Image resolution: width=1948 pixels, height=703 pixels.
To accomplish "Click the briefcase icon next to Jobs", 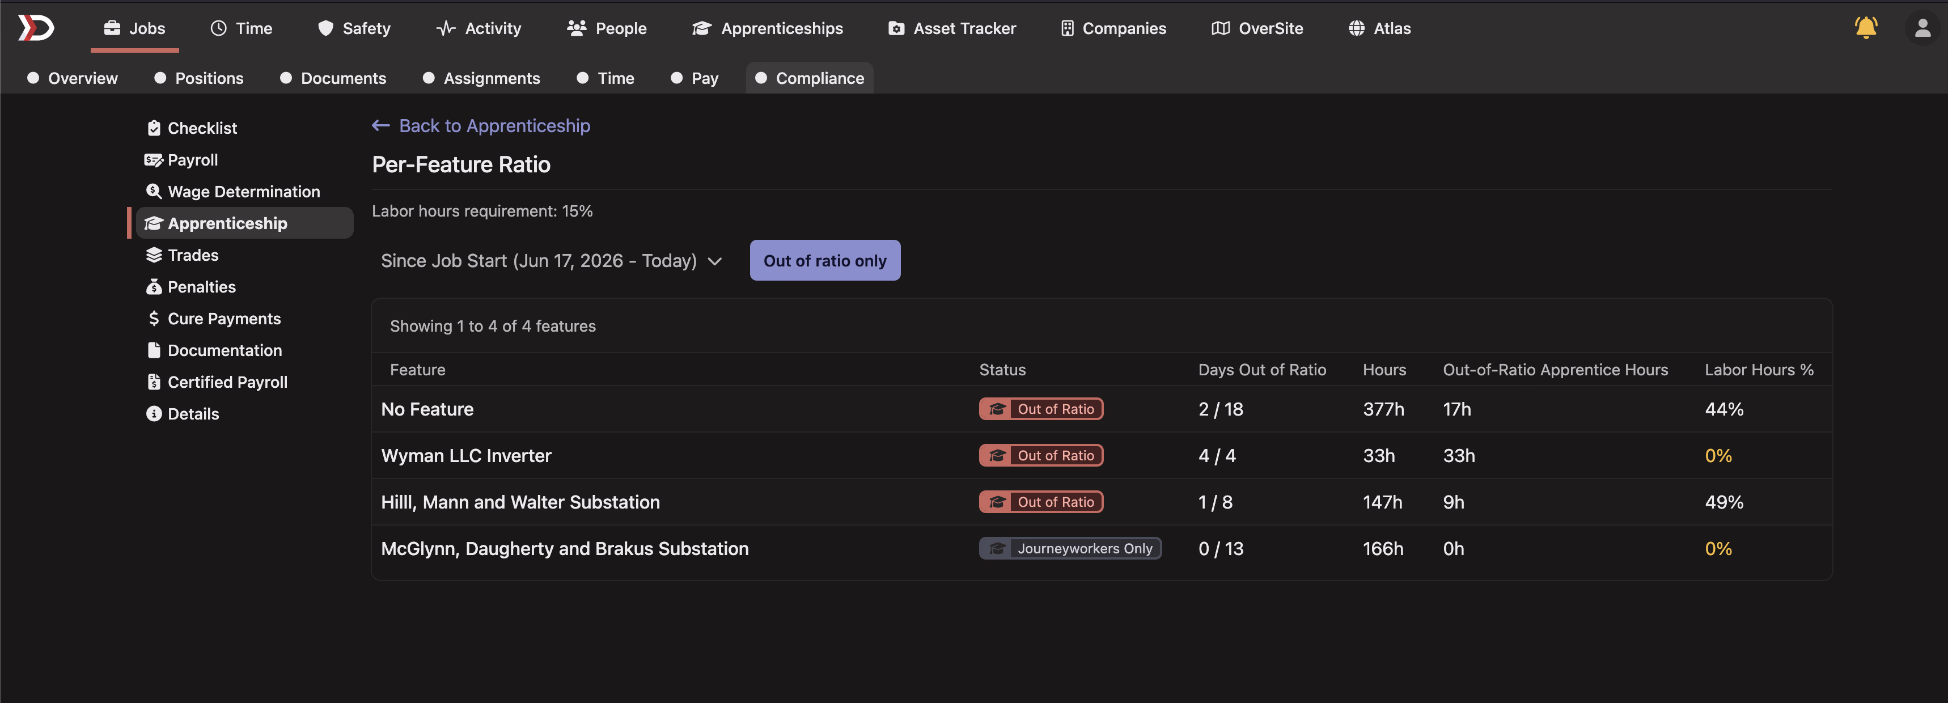I will (112, 28).
